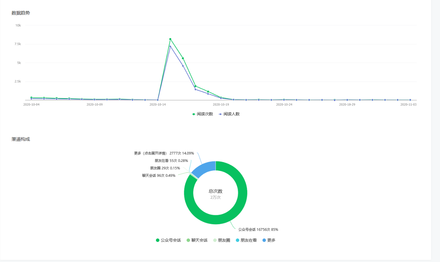Click the 阅读人数 peak data point
Screen dimensions: 440x262
170,46
